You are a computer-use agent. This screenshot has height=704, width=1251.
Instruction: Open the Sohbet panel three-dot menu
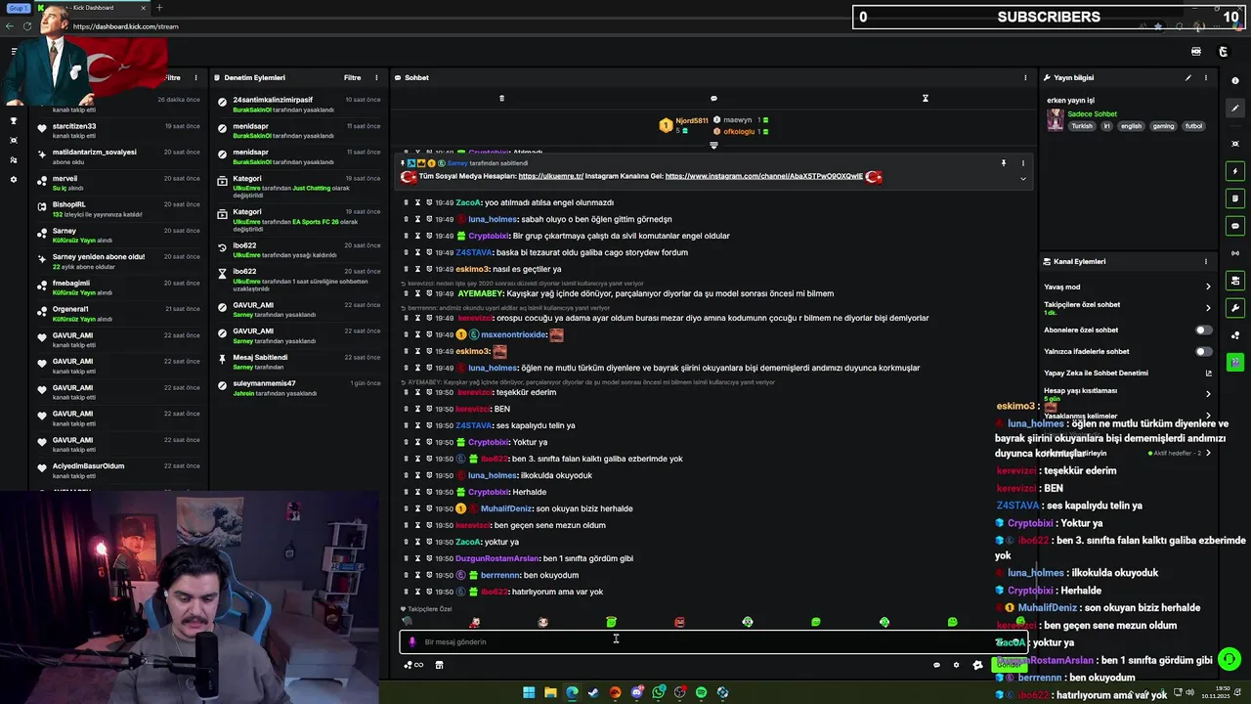(x=1025, y=77)
